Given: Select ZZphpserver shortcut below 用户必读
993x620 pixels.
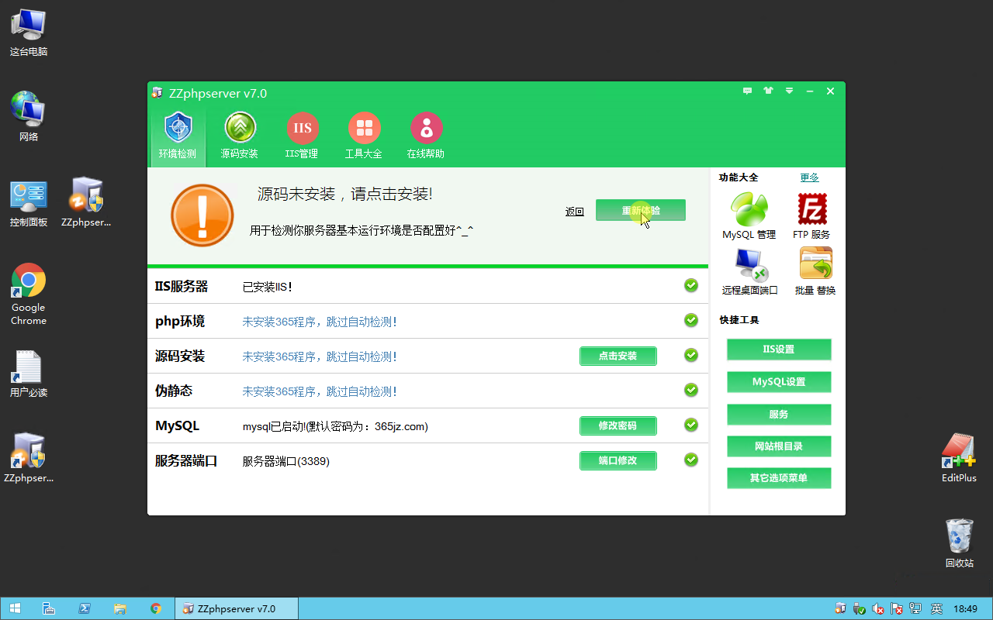Looking at the screenshot, I should click(29, 458).
